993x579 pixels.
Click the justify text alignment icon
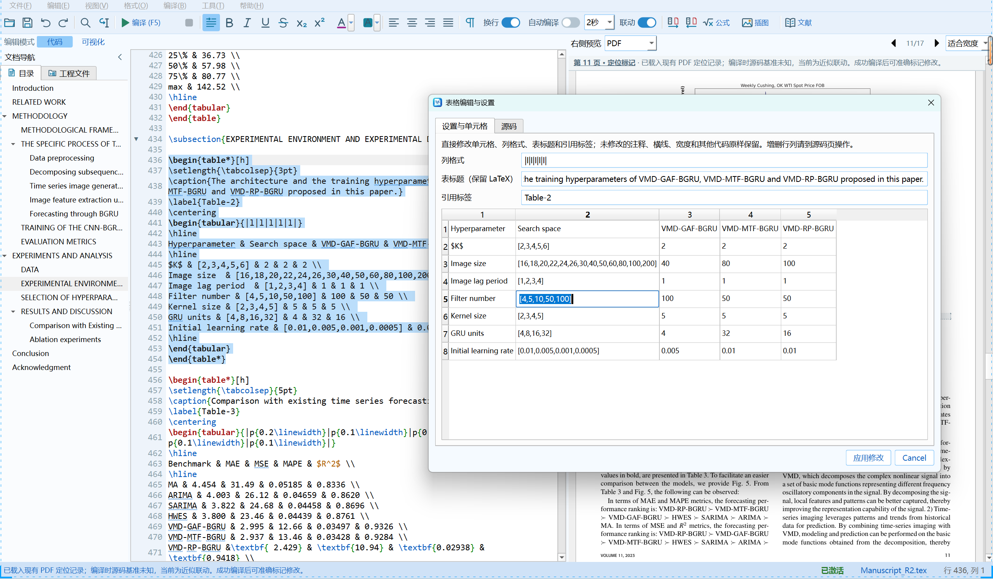click(x=448, y=22)
